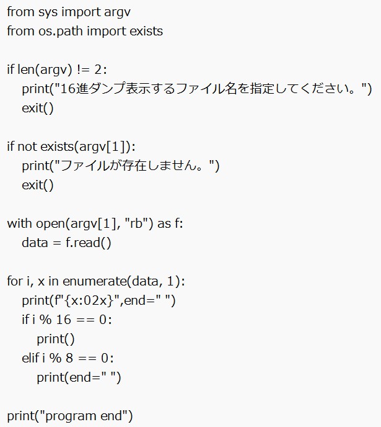
Task: Click the word 'enumerate' in the for loop
Action: [94, 281]
